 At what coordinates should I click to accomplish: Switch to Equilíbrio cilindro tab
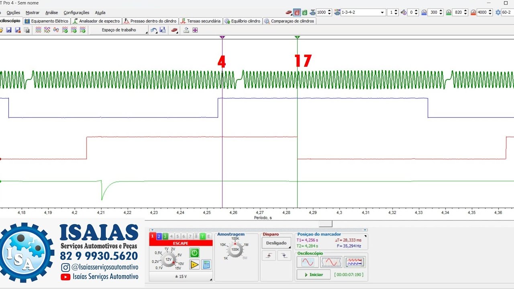point(242,21)
